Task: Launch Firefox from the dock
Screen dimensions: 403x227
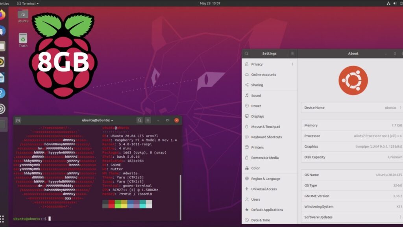Action: [x=2, y=15]
